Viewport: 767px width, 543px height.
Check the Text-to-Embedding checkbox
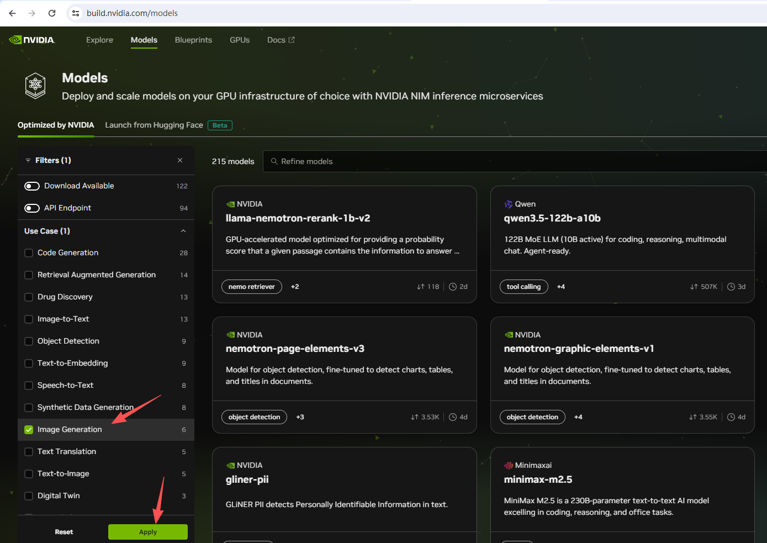(x=29, y=363)
